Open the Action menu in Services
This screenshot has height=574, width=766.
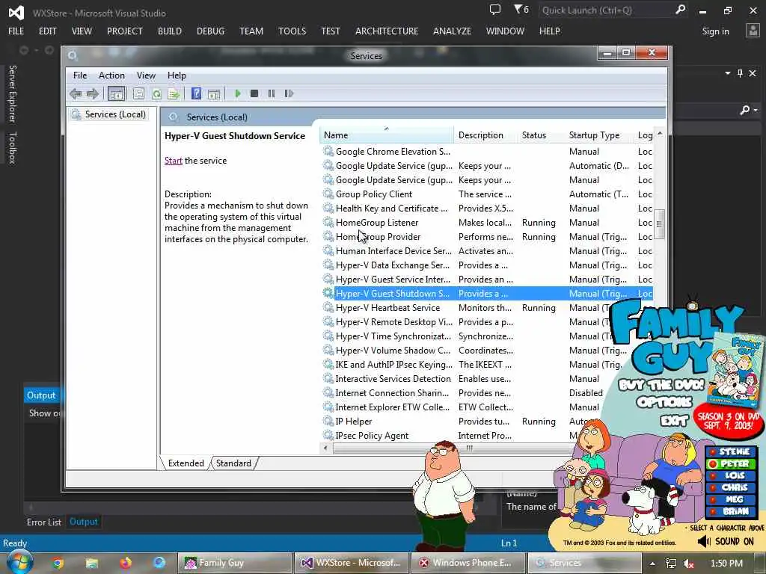pos(111,75)
